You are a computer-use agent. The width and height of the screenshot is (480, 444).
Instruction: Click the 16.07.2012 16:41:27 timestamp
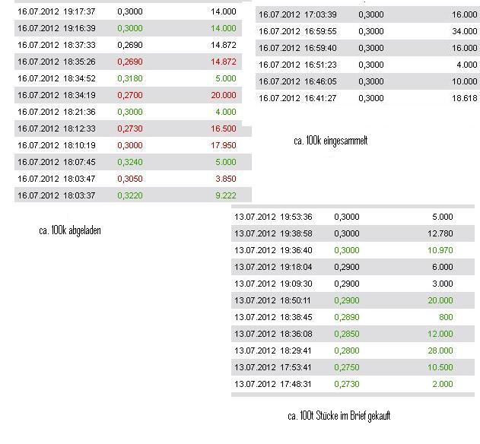click(x=297, y=98)
